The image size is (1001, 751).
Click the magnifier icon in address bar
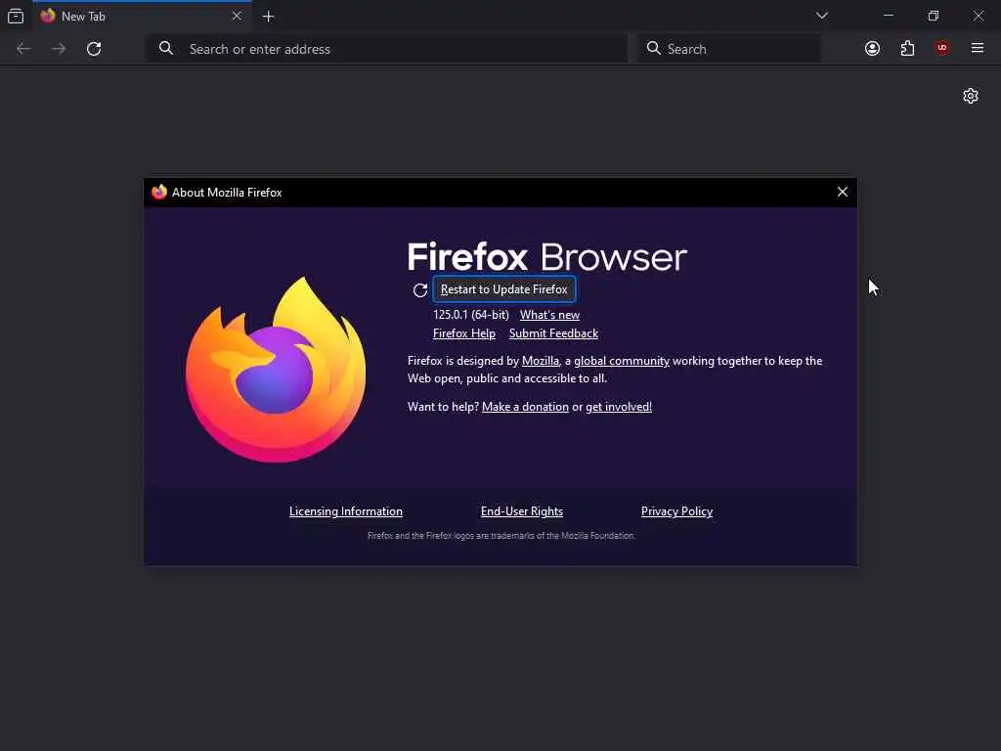click(166, 48)
